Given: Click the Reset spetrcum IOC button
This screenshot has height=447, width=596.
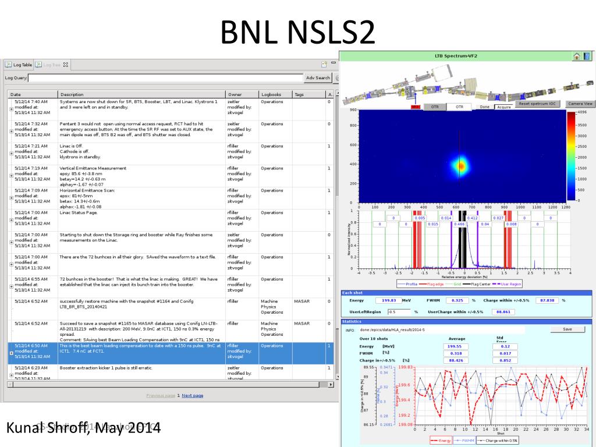Looking at the screenshot, I should coord(537,104).
